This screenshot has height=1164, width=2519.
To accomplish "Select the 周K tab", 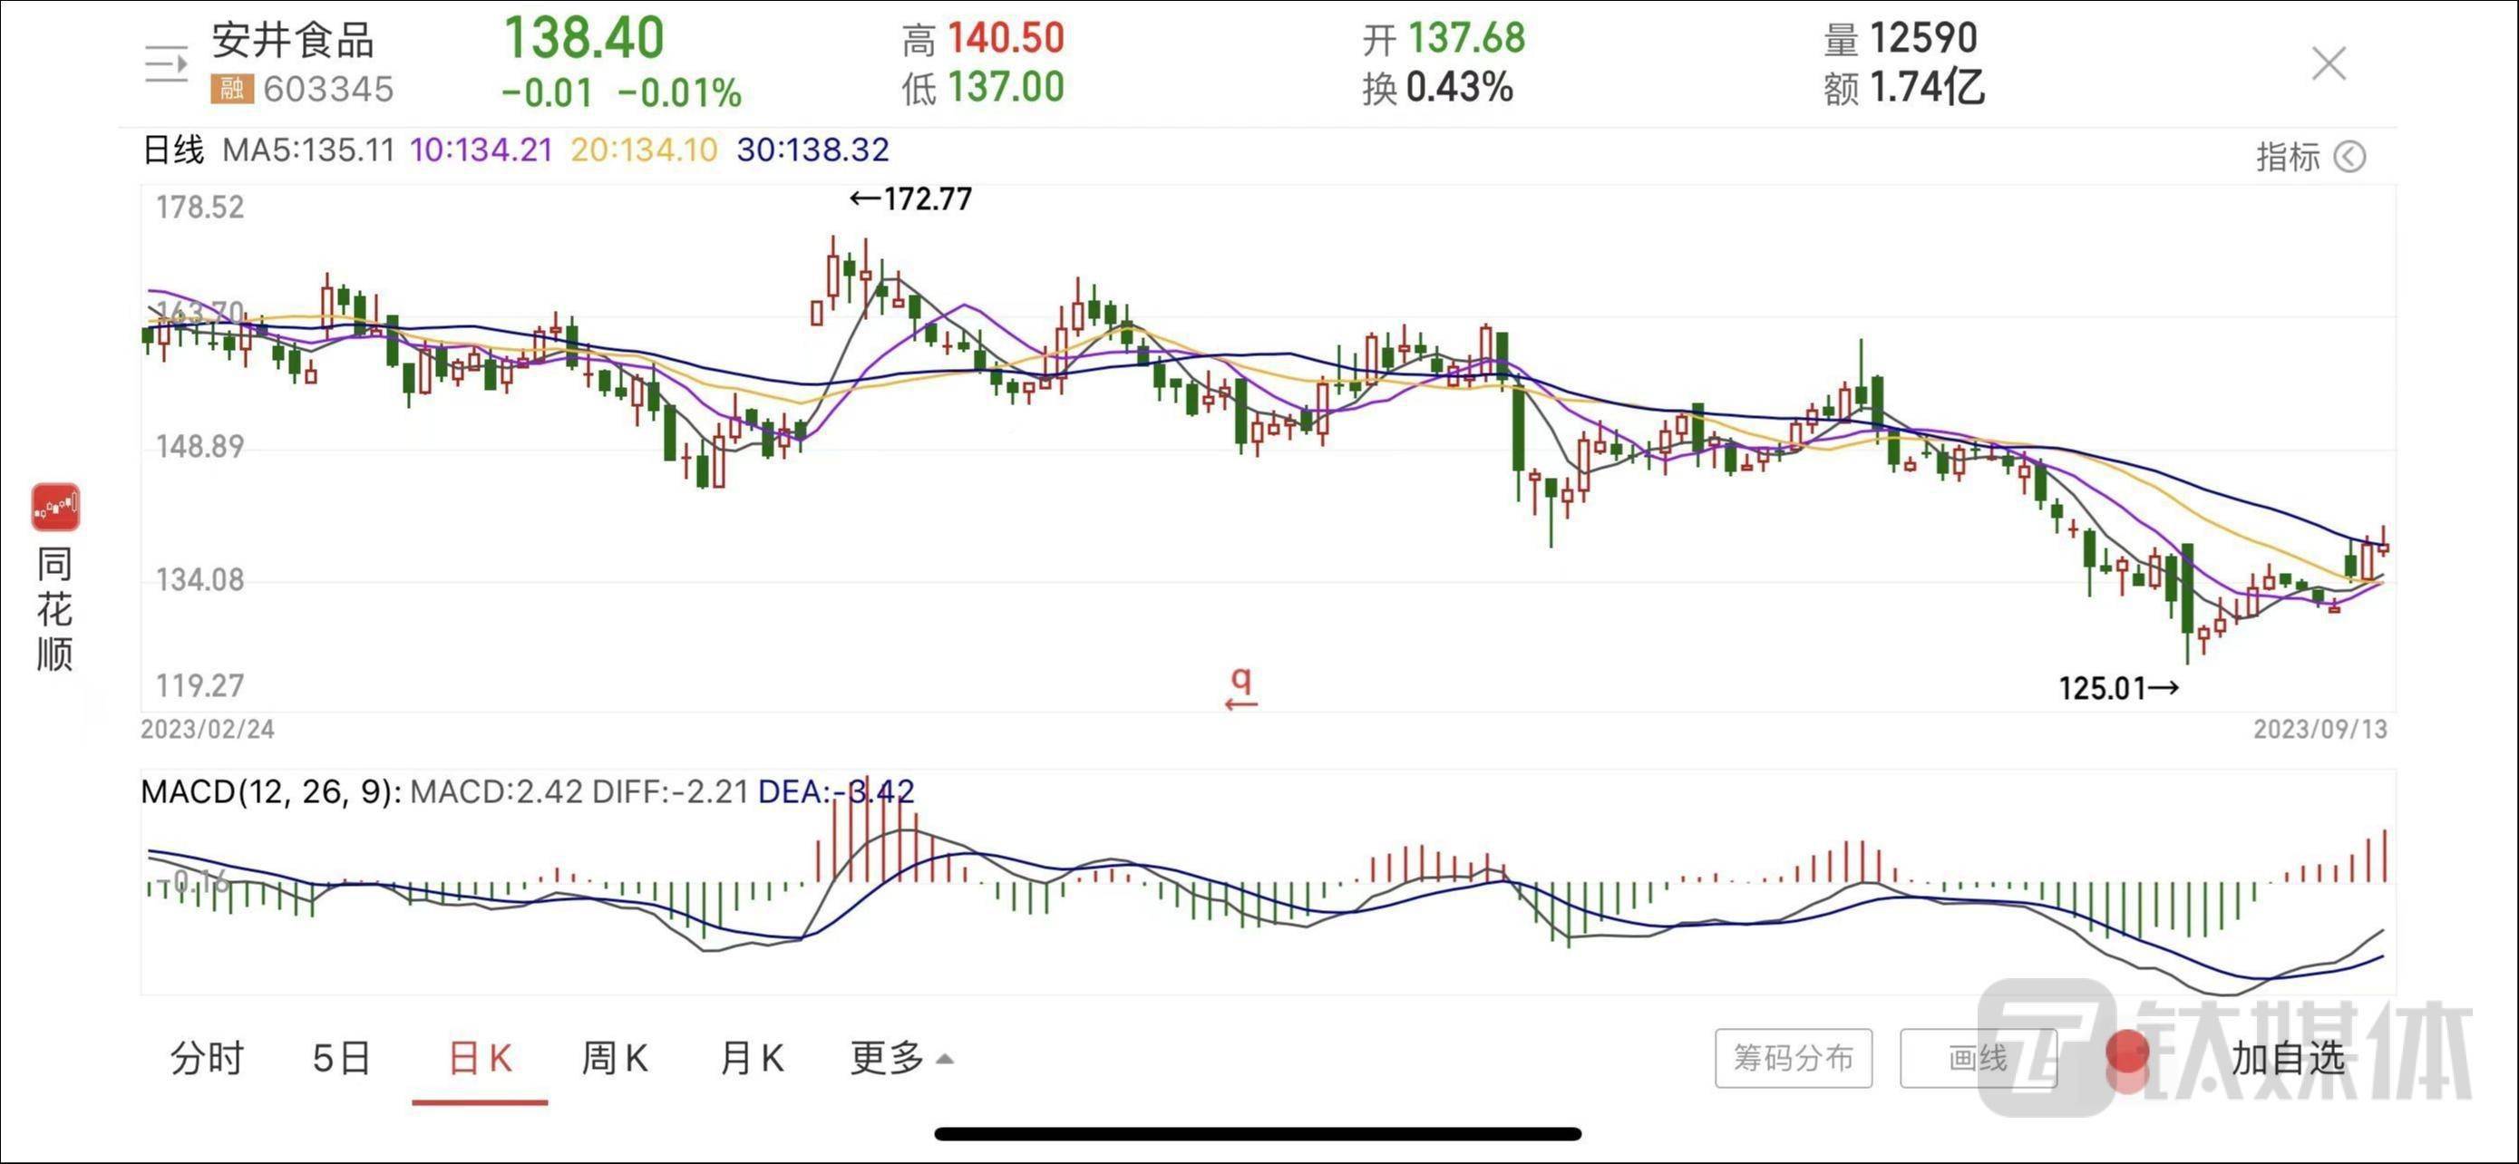I will (614, 1057).
